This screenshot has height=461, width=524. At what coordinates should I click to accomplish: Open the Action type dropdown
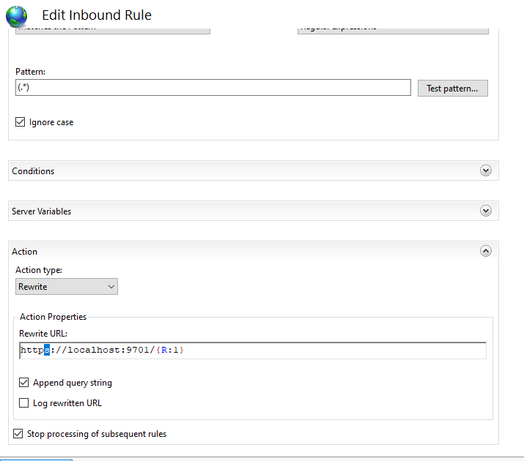coord(67,287)
